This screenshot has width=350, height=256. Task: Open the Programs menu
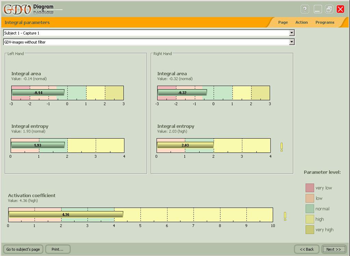tap(325, 22)
